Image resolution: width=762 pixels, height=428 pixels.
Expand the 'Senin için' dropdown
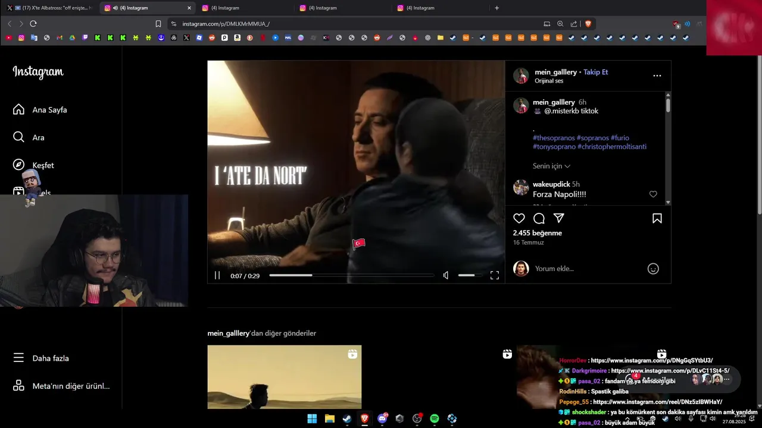pos(551,166)
